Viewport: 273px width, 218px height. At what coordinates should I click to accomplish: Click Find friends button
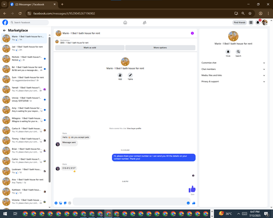click(240, 22)
